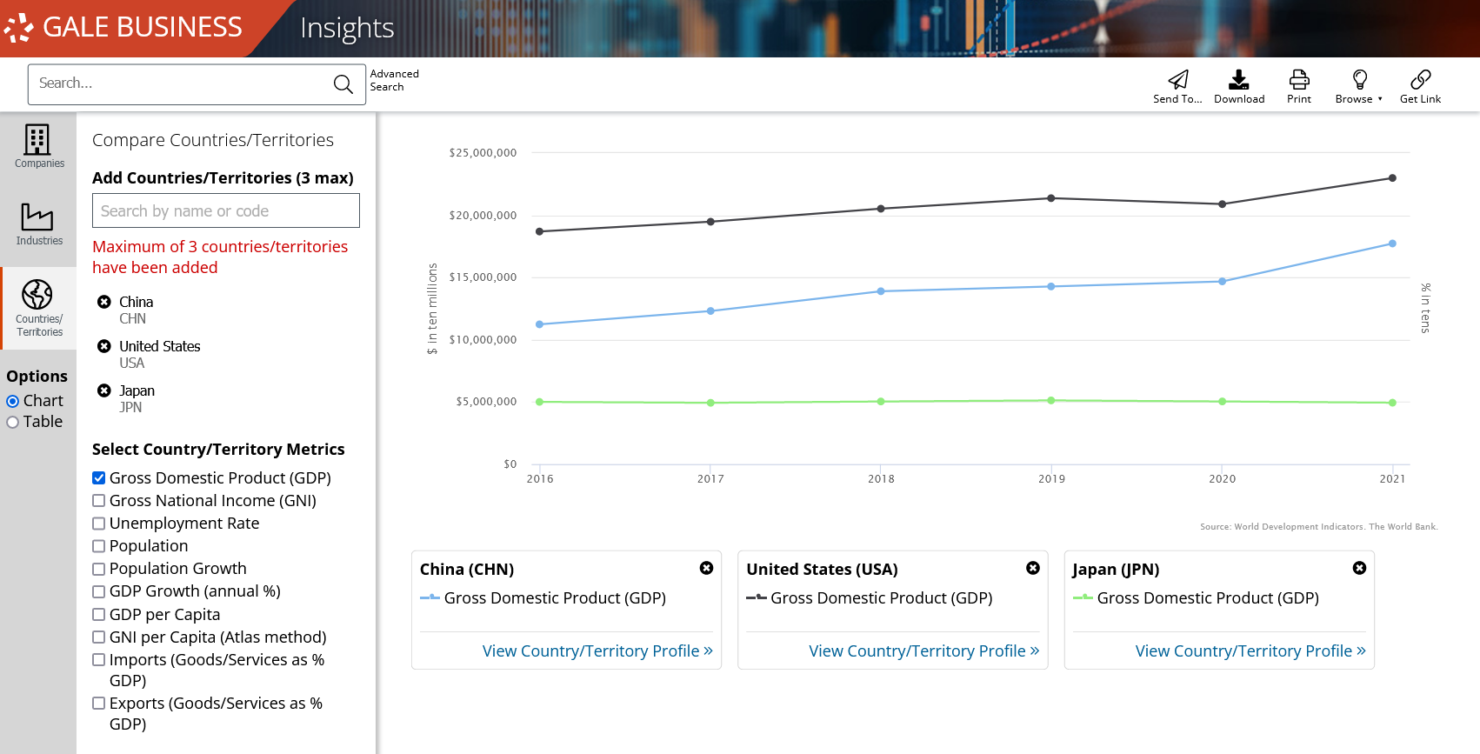Click the United States dark legend swatch
1480x754 pixels.
(x=757, y=597)
